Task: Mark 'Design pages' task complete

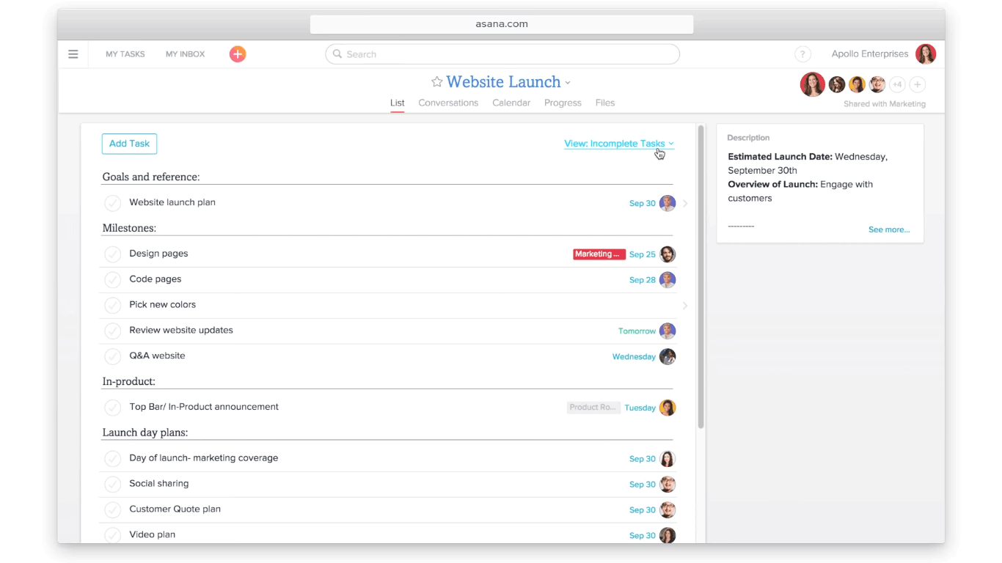Action: coord(112,254)
